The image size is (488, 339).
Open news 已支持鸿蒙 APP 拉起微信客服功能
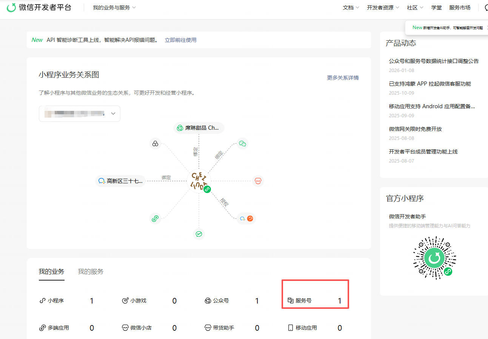(430, 84)
